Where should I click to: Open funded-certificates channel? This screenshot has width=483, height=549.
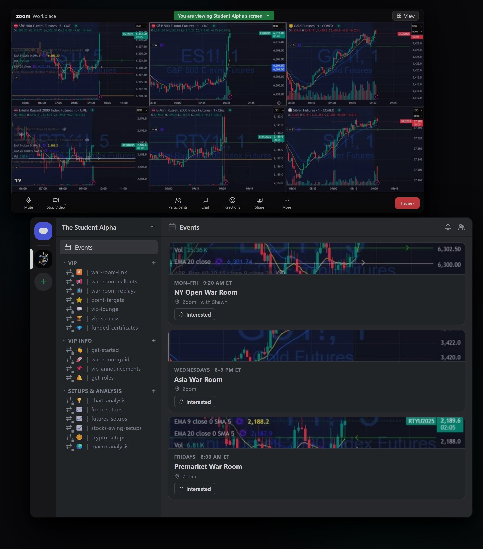(x=108, y=328)
